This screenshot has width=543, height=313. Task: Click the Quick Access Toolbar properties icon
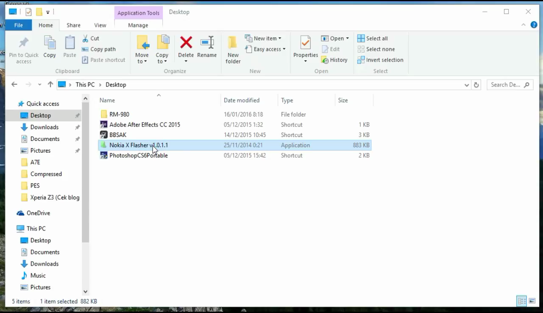[28, 12]
